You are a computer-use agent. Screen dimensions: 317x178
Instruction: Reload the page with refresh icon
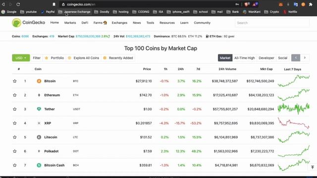(x=18, y=4)
